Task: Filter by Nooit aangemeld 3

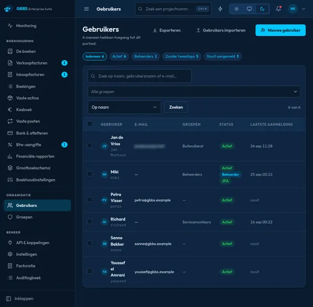Action: click(x=223, y=56)
